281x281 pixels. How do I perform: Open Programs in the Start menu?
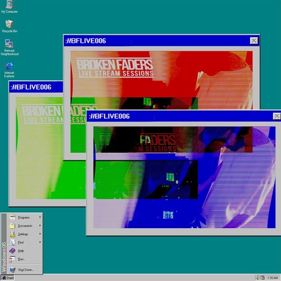pos(25,217)
